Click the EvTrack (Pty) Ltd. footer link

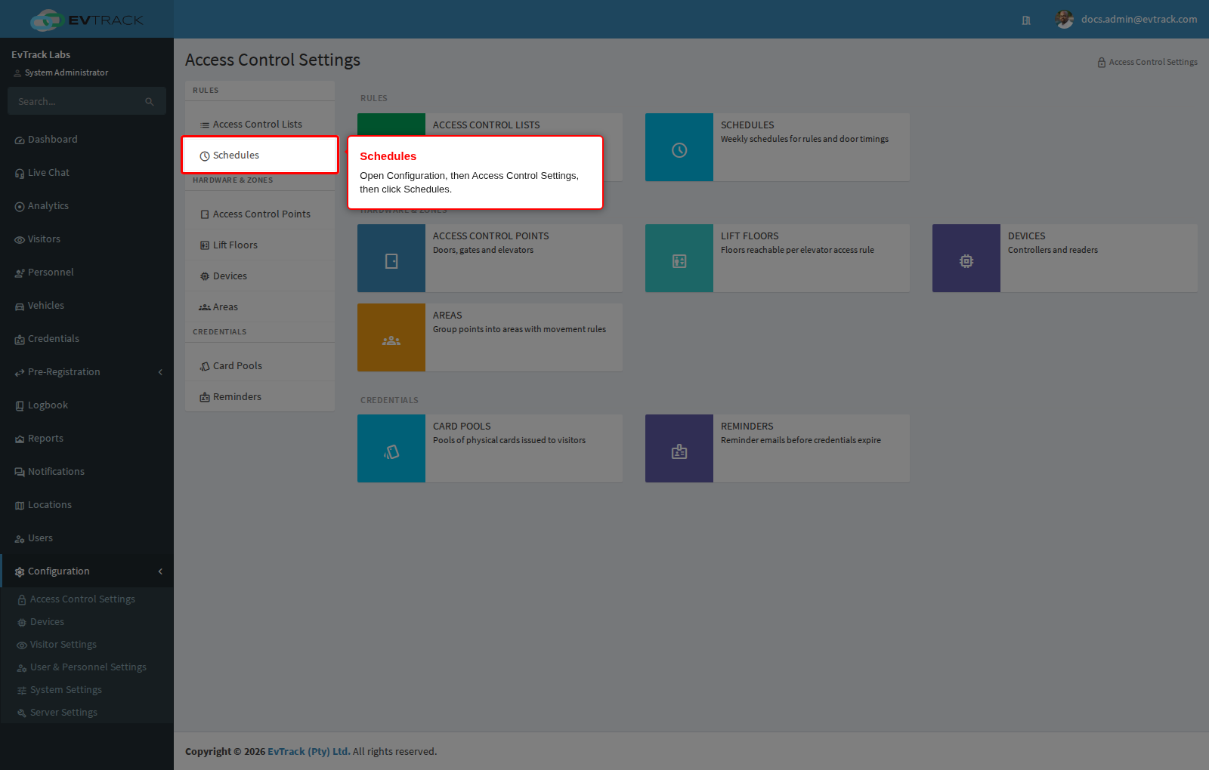(x=308, y=751)
